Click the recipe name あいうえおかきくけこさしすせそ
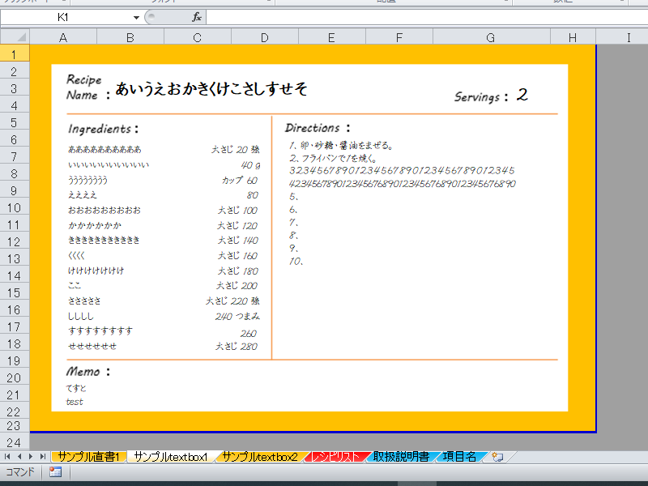 click(x=211, y=88)
